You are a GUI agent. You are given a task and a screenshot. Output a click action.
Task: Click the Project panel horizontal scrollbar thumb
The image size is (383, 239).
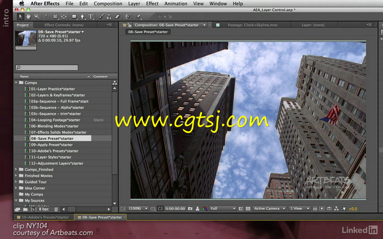(71, 209)
